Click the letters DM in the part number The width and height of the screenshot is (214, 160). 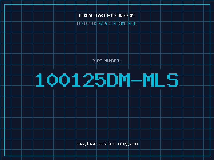[119, 80]
